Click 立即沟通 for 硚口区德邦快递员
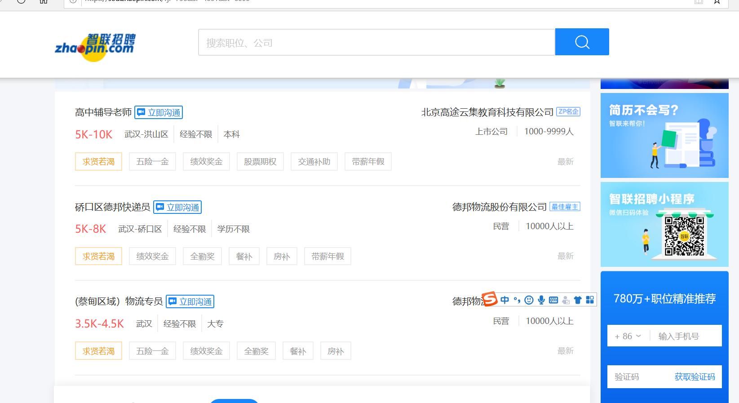The image size is (739, 403). pyautogui.click(x=177, y=207)
